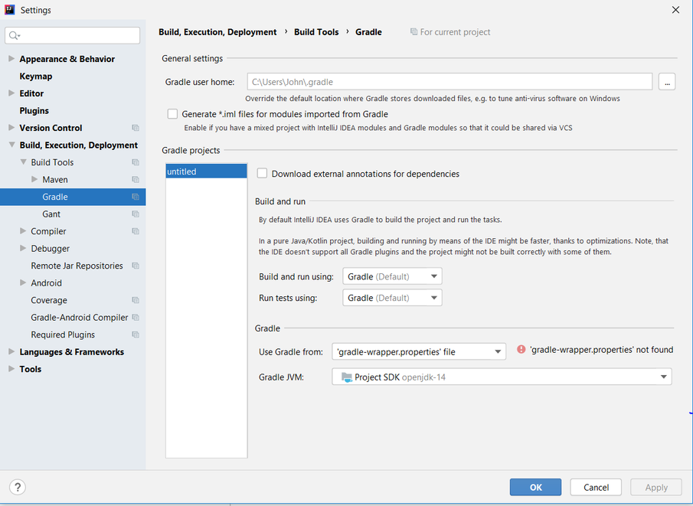693x506 pixels.
Task: Click the browse button for Gradle user home
Action: pyautogui.click(x=667, y=82)
